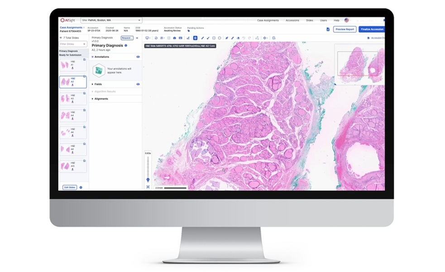The image size is (445, 272).
Task: Toggle Annotations visibility eye icon
Action: point(138,57)
